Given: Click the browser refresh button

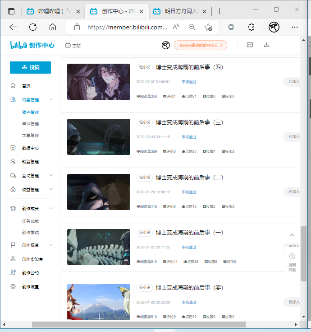Looking at the screenshot, I should tap(33, 27).
